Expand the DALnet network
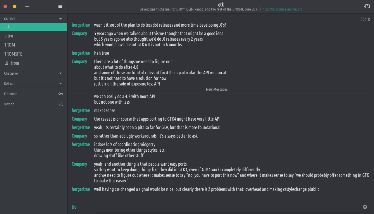 (x=61, y=83)
